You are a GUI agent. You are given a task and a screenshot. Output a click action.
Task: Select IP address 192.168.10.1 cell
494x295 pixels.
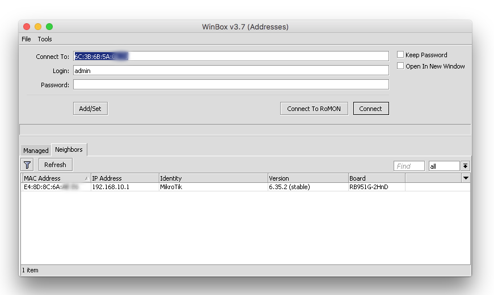(125, 187)
